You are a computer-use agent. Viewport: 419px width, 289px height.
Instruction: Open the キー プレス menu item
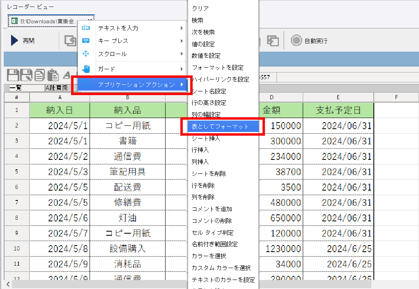pos(132,41)
